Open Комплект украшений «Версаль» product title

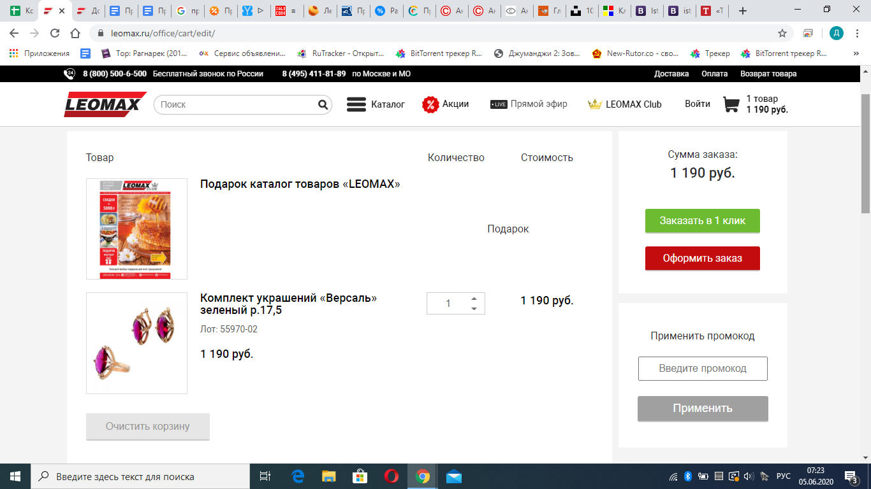coord(288,304)
